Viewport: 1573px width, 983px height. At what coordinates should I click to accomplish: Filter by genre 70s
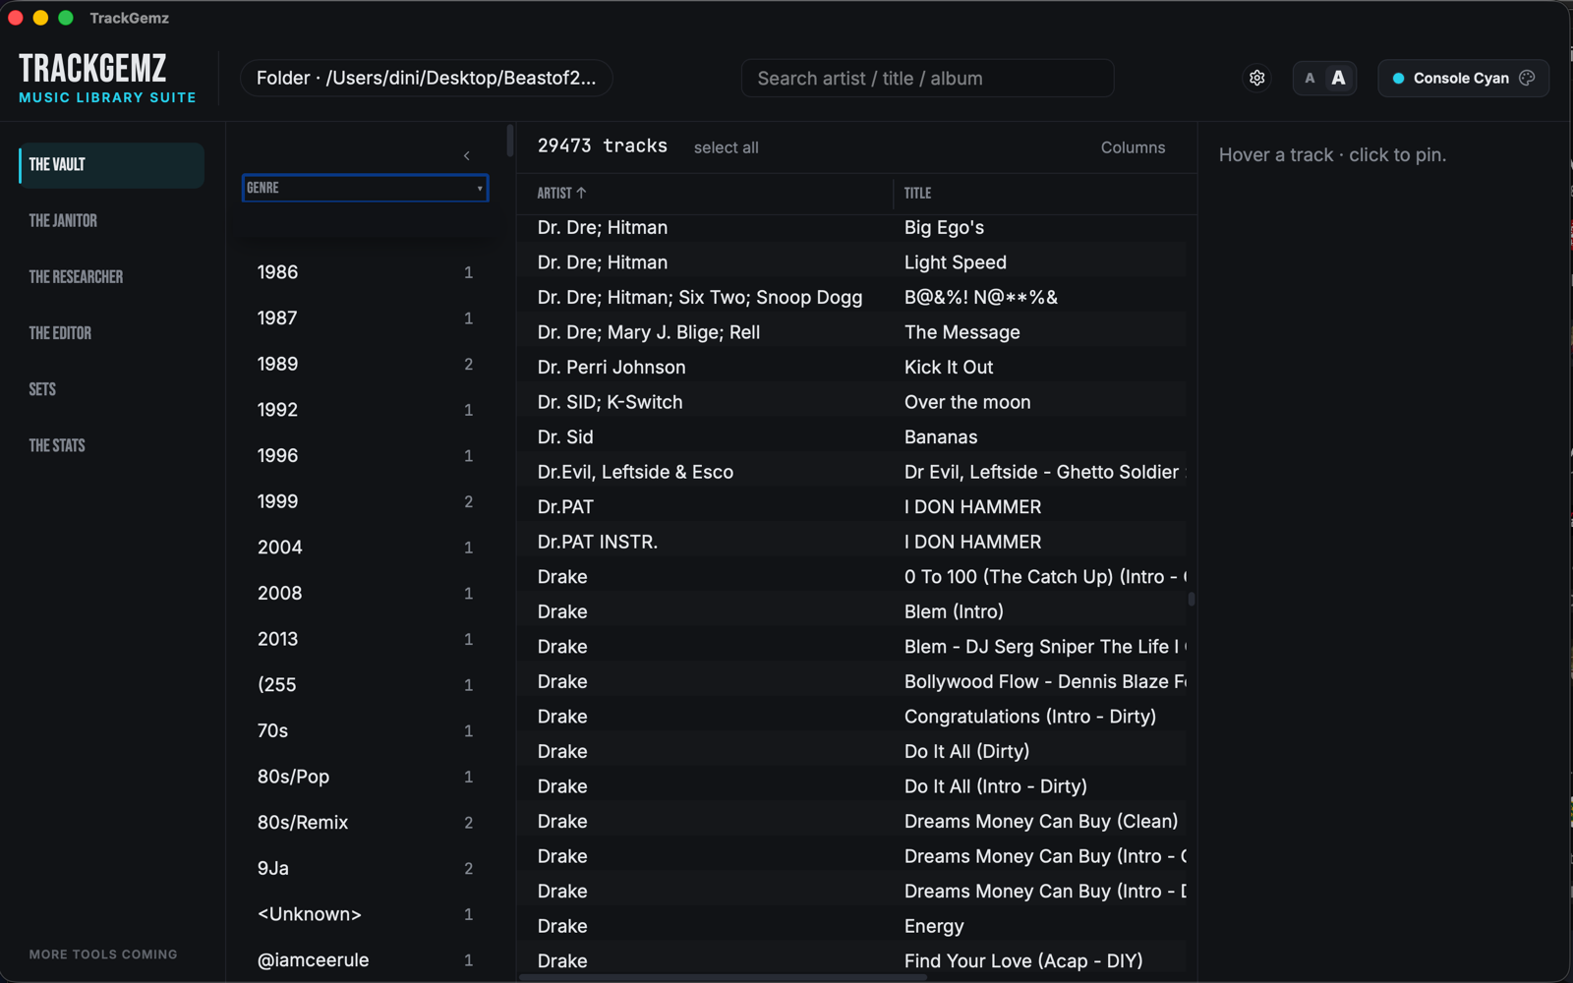pyautogui.click(x=365, y=730)
